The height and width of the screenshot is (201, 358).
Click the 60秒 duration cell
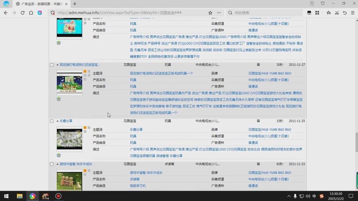[279, 164]
